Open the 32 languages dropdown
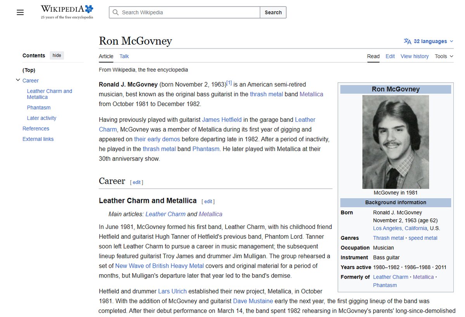 point(429,41)
